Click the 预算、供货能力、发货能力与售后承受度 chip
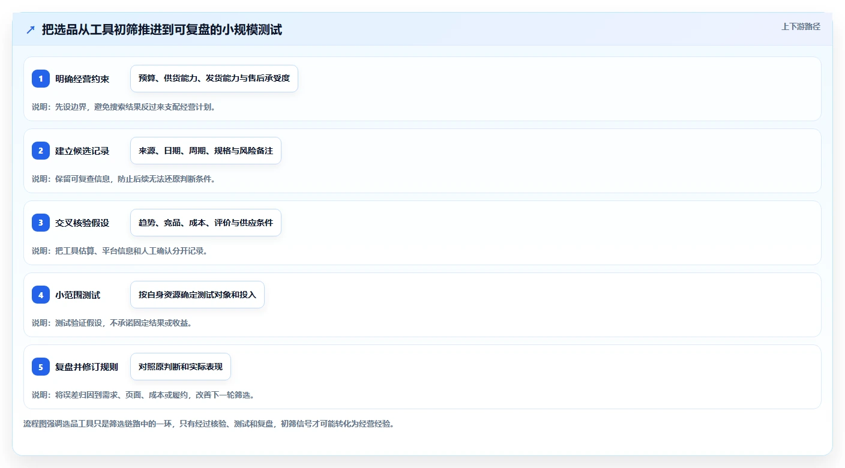Viewport: 845px width, 468px height. 214,79
